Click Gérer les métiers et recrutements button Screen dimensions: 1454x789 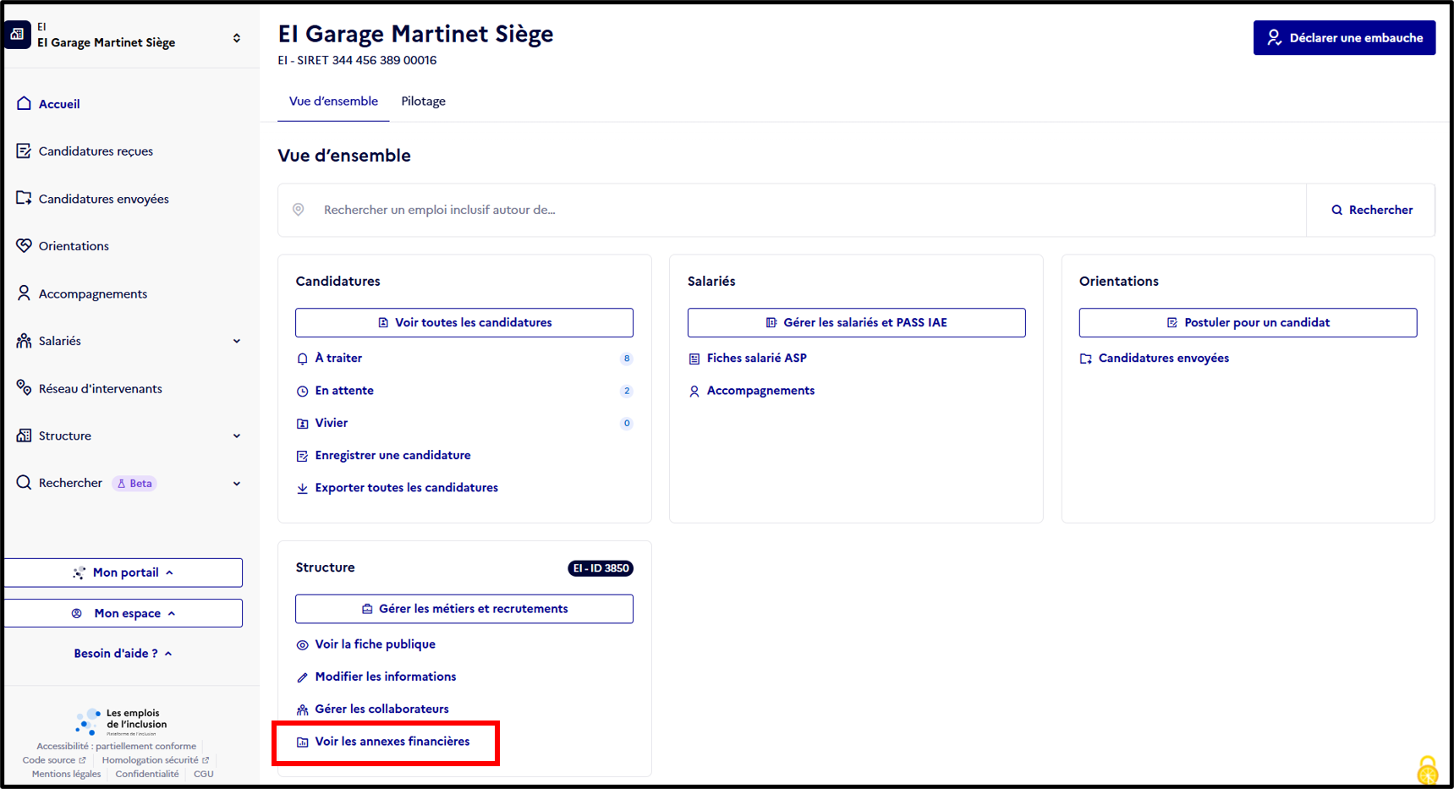pos(464,609)
